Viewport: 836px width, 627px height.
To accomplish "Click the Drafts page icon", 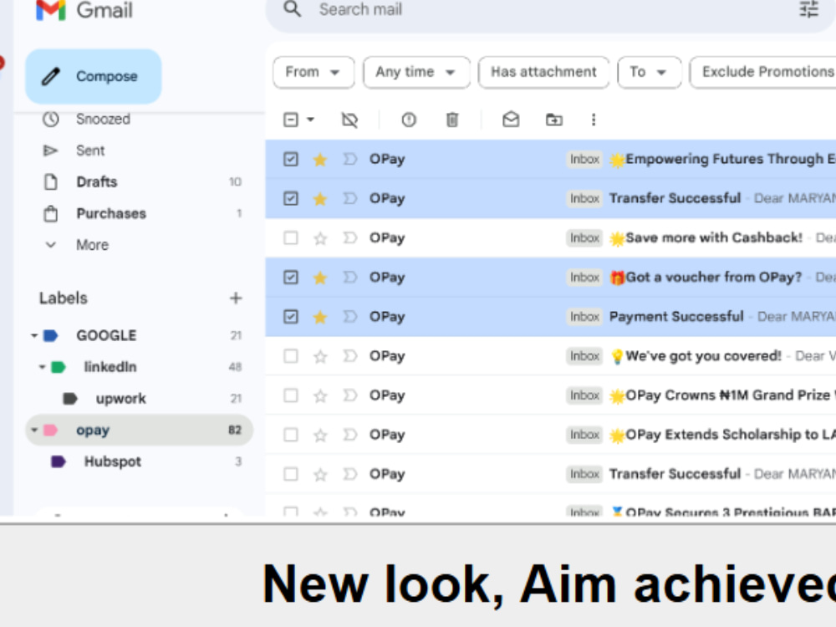I will coord(51,181).
